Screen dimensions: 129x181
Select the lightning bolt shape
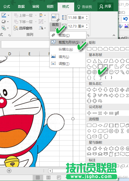pos(122,72)
